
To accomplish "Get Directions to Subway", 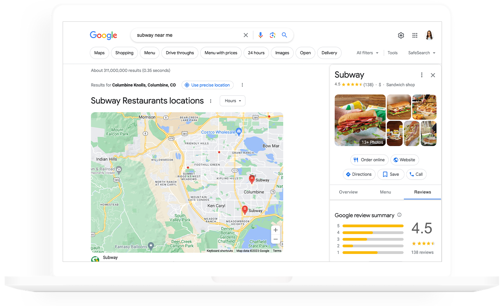I will [x=359, y=174].
